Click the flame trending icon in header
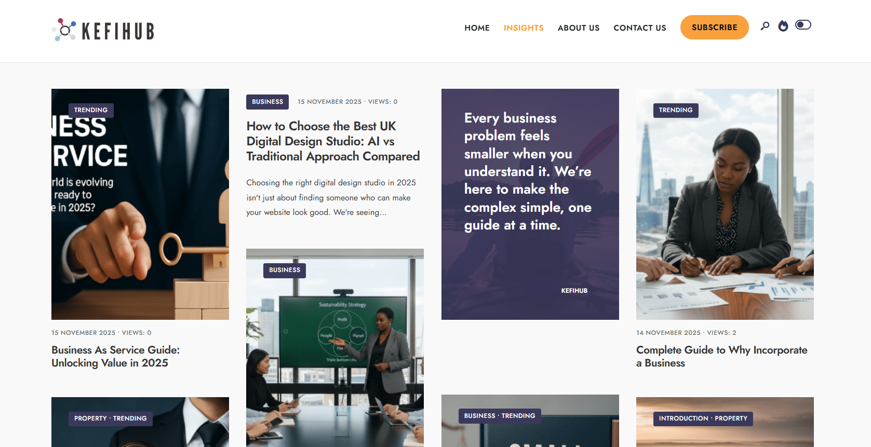 [x=783, y=26]
